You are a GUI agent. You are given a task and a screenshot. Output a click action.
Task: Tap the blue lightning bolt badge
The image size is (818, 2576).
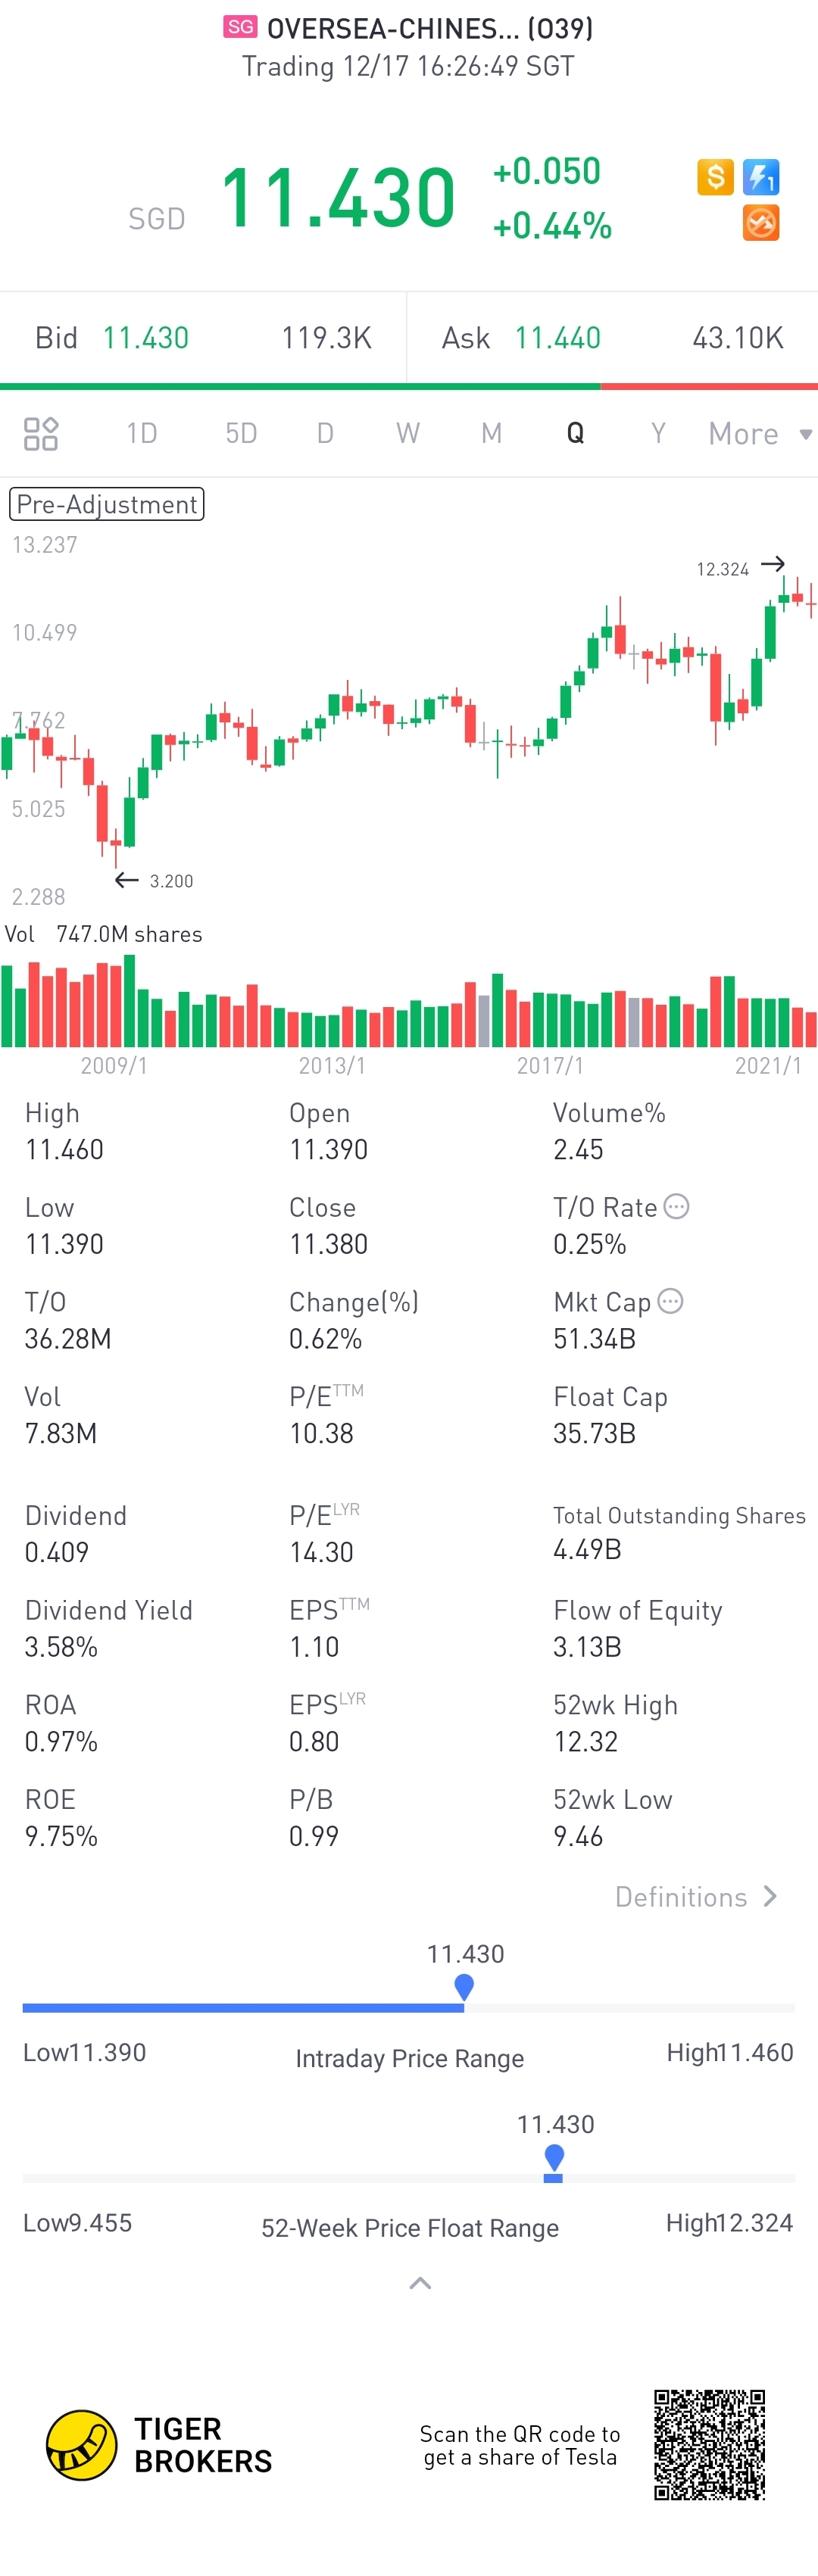(761, 177)
